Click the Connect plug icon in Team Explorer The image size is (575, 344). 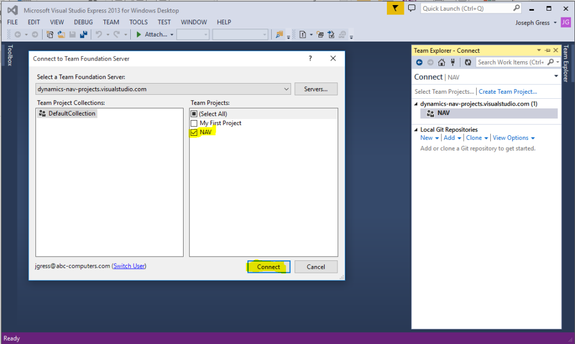454,62
